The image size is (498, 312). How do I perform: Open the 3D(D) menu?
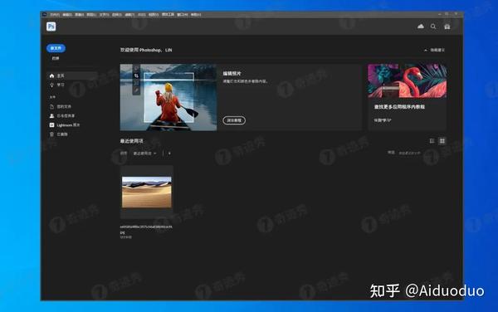[142, 15]
